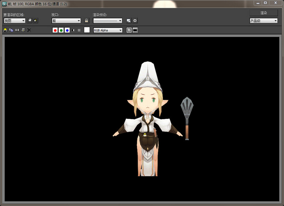Open the 产品级 production mode dropdown

click(264, 21)
